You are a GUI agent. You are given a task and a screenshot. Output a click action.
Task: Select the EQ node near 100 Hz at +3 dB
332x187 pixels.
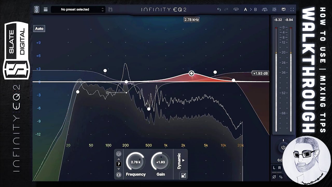[105, 71]
